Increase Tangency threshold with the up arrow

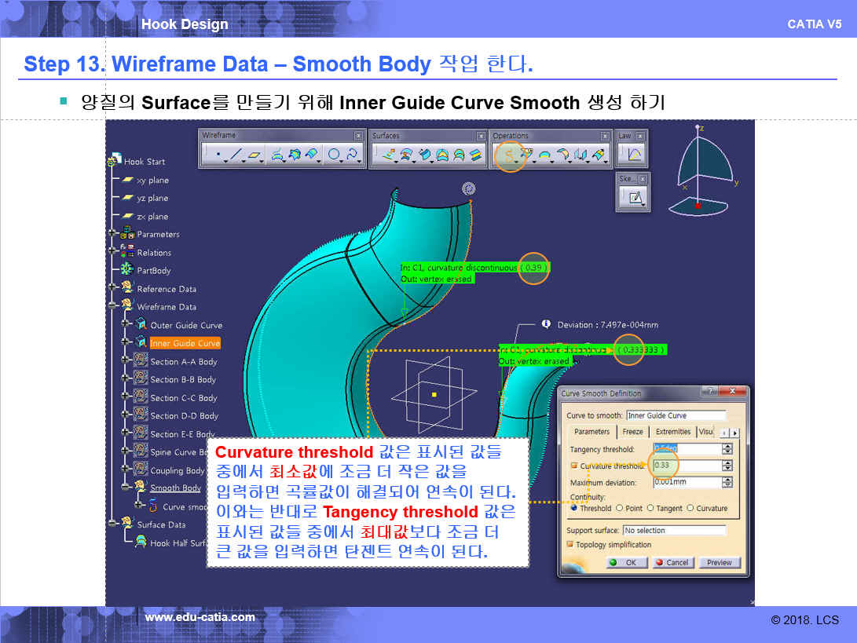point(727,446)
